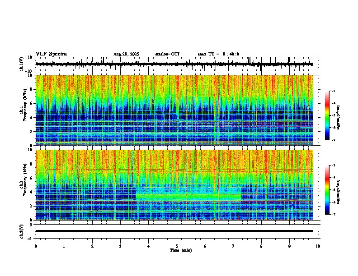Click the ch.2 spectrogram color scale bar
The width and height of the screenshot is (358, 276).
[x=327, y=190]
